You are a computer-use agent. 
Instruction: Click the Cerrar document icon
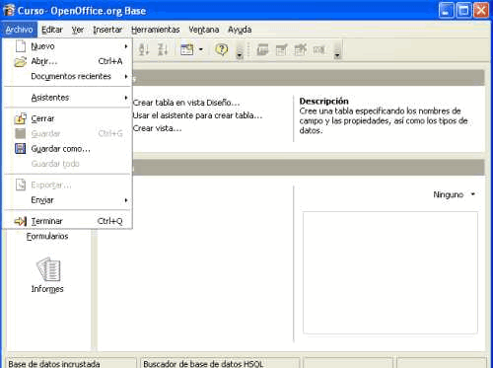pyautogui.click(x=21, y=118)
